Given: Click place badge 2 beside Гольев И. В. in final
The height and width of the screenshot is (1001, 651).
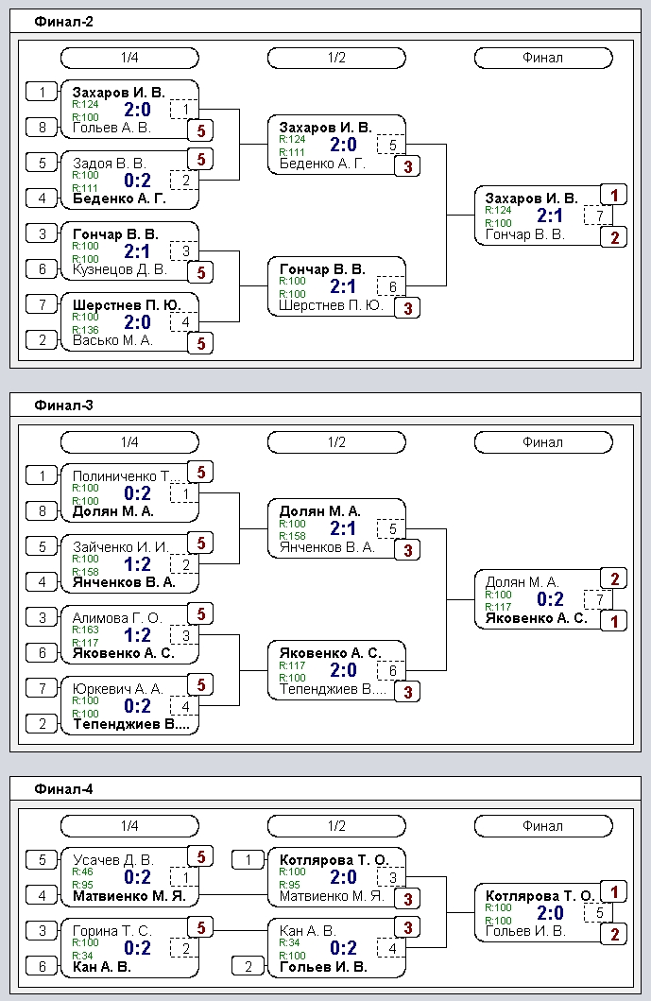Looking at the screenshot, I should 614,935.
